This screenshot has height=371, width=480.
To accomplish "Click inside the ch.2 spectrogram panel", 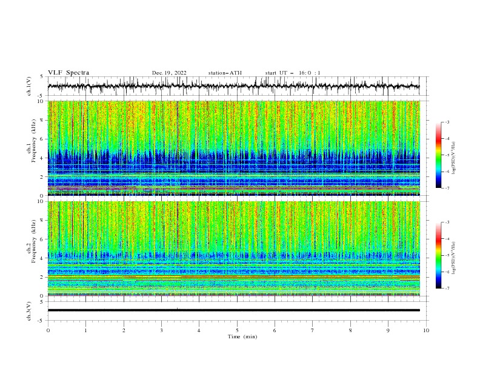I will tap(233, 249).
